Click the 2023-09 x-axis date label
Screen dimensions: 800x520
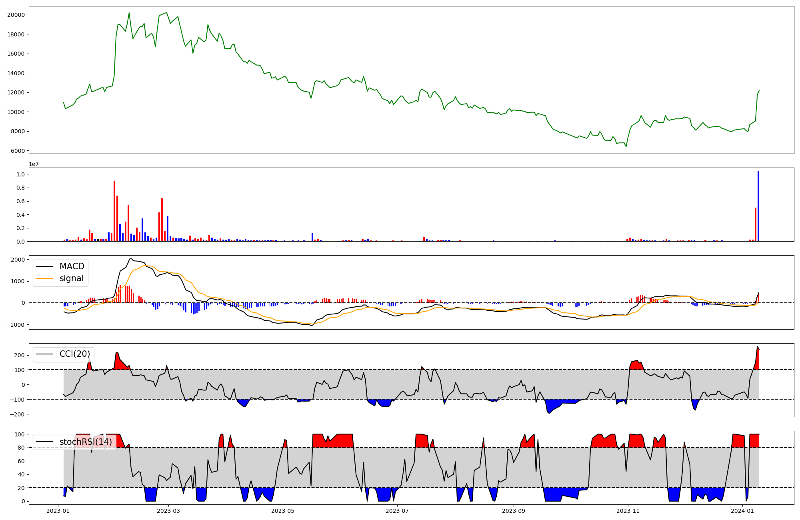click(x=514, y=511)
